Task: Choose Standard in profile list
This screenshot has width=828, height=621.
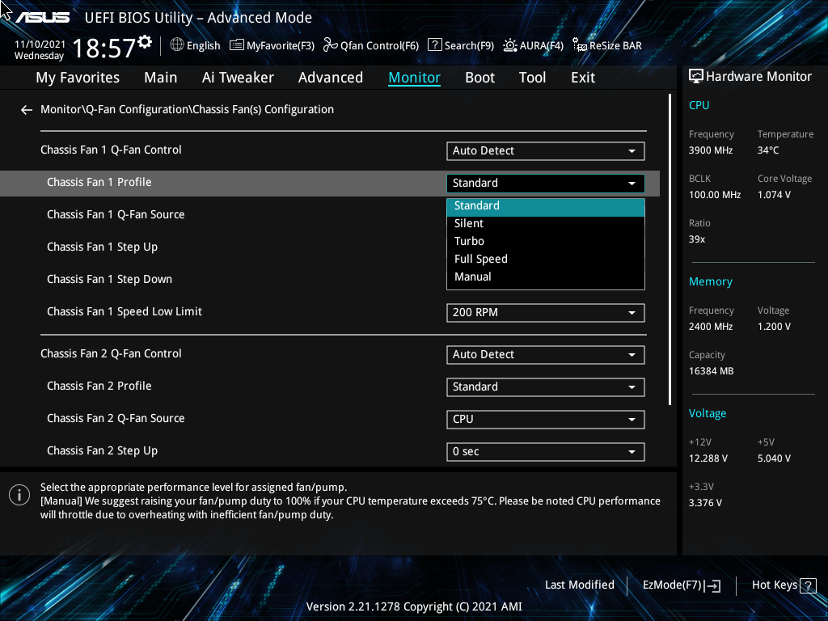Action: click(546, 206)
